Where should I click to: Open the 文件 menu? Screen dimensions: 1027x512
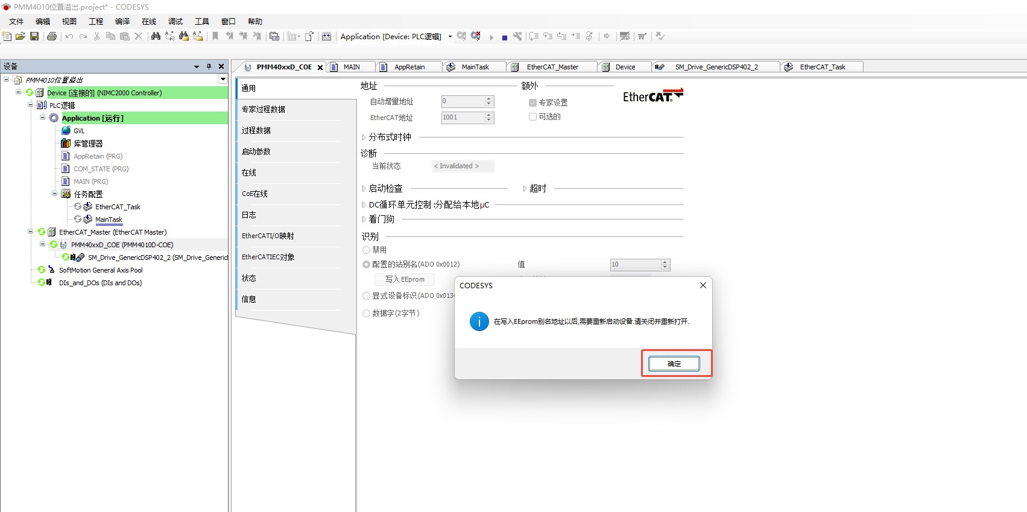click(x=16, y=21)
